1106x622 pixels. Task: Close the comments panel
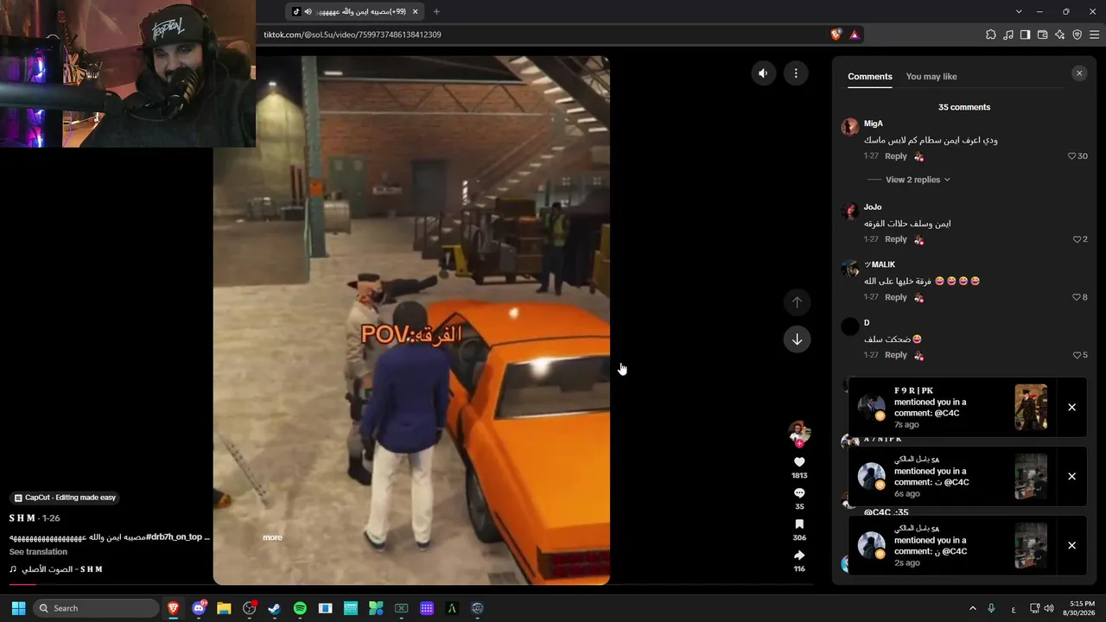[x=1079, y=73]
